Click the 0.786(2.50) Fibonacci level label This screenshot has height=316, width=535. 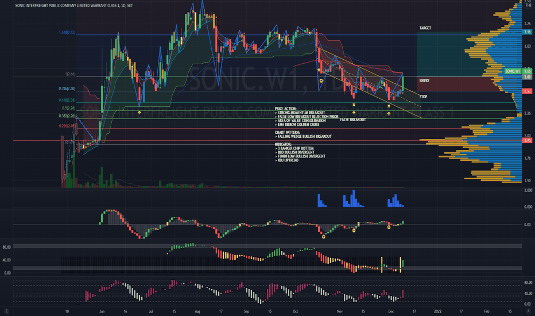[x=67, y=88]
